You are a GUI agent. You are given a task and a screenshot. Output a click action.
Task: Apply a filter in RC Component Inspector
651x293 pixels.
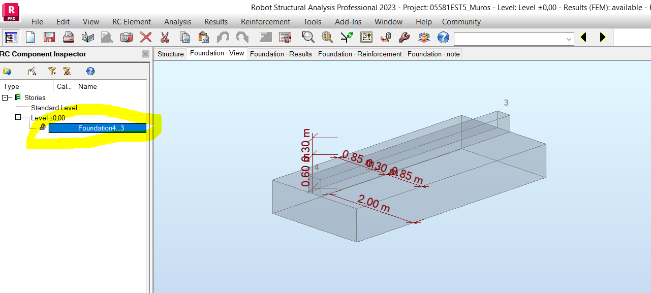(51, 71)
